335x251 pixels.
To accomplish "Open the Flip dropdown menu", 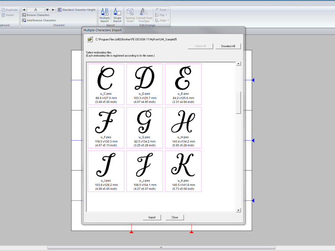I will point(161,15).
